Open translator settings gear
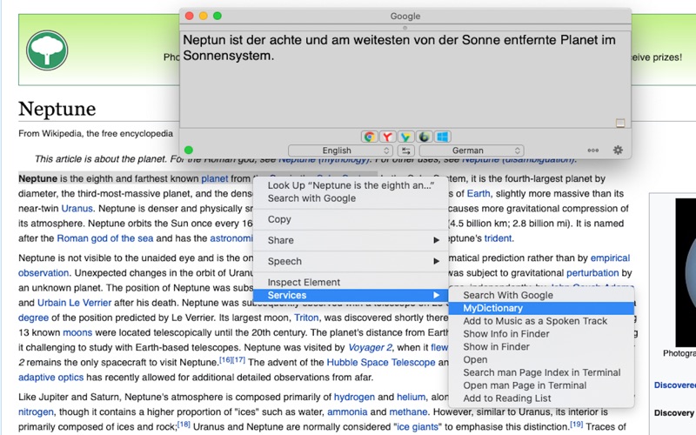The width and height of the screenshot is (696, 435). tap(618, 150)
